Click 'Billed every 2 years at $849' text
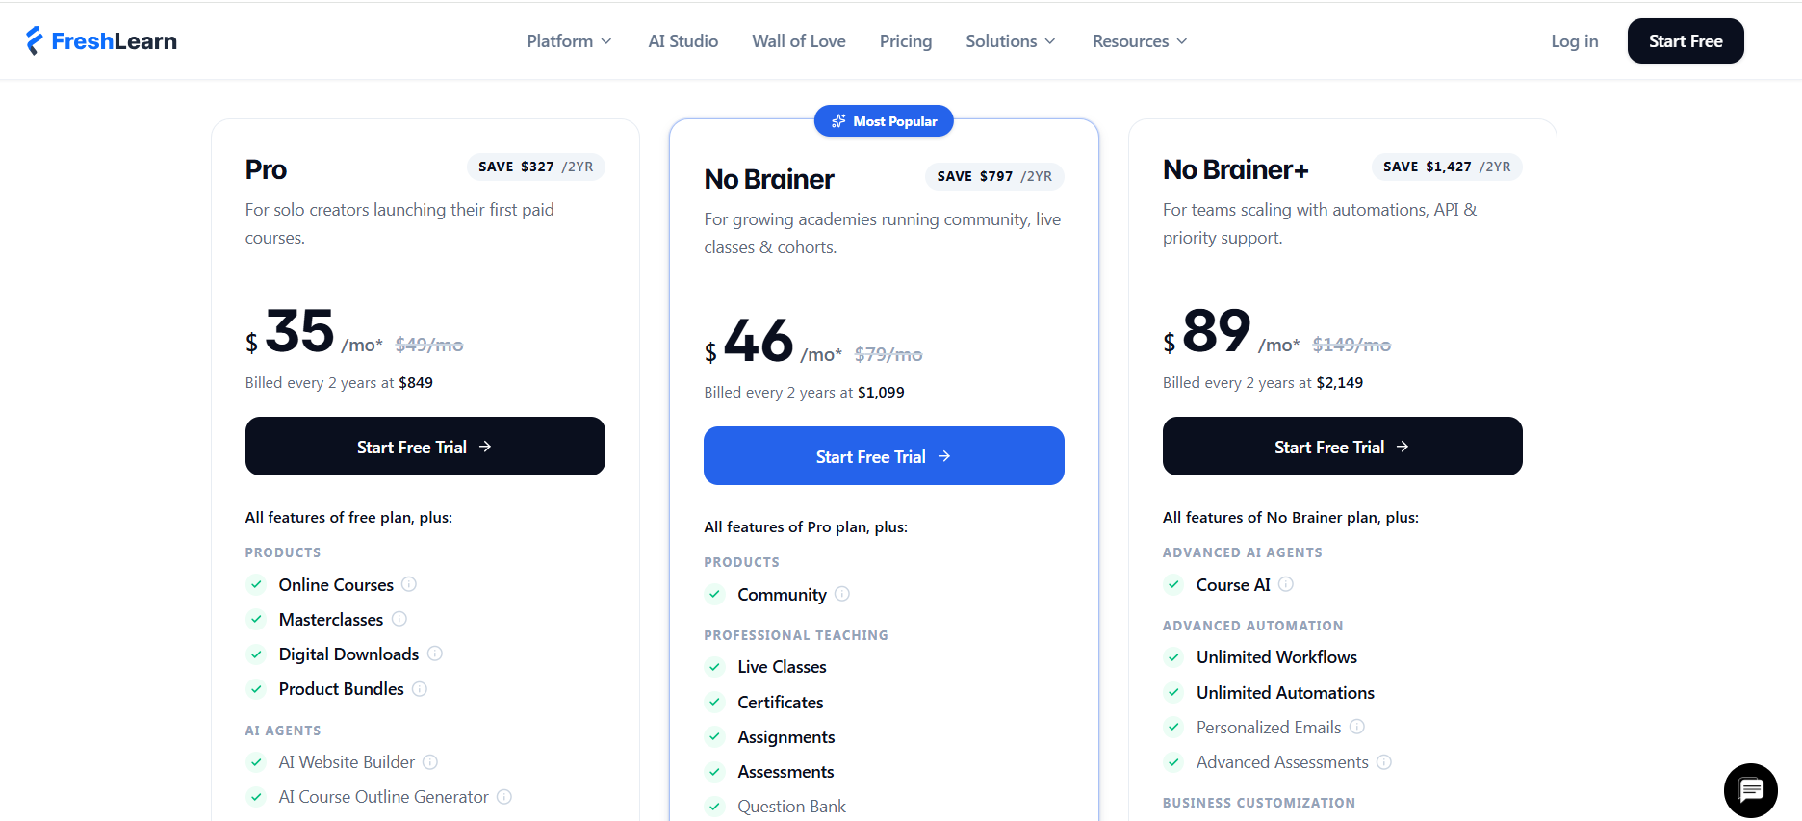The image size is (1802, 821). point(339,383)
